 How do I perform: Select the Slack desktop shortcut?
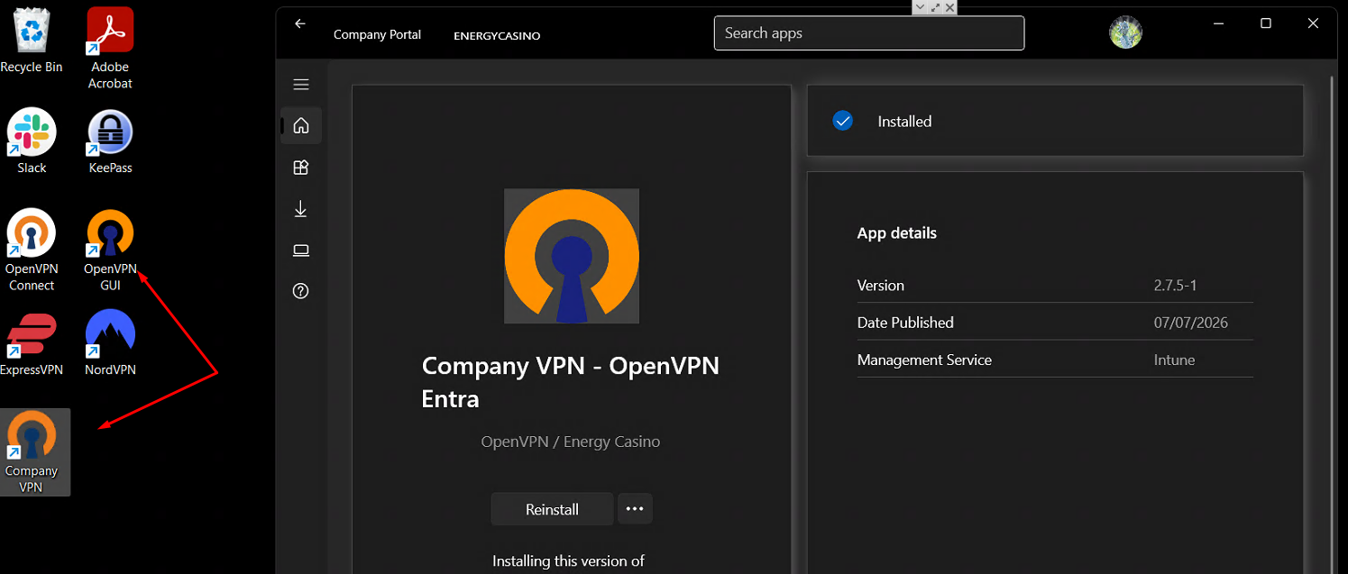(x=32, y=141)
